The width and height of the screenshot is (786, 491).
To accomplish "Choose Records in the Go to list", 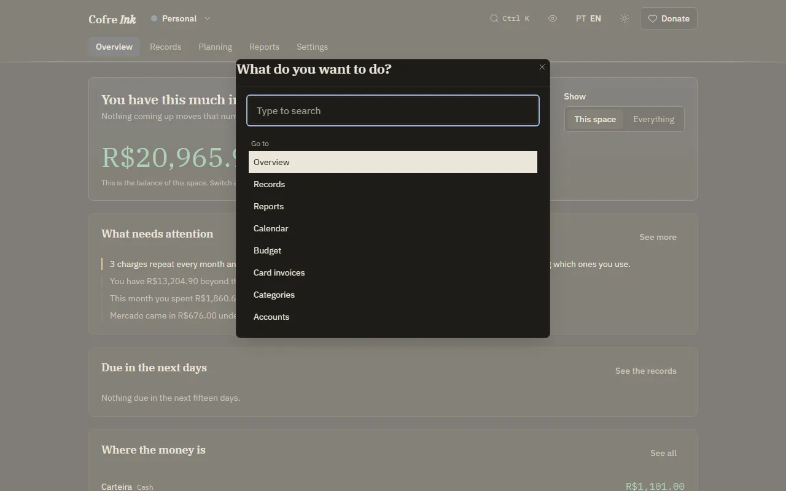I will (x=393, y=184).
